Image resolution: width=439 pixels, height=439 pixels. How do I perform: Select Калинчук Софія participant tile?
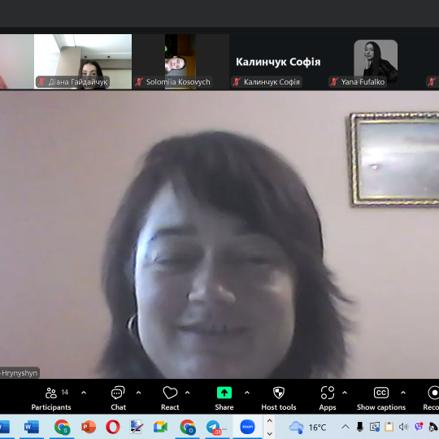(278, 62)
